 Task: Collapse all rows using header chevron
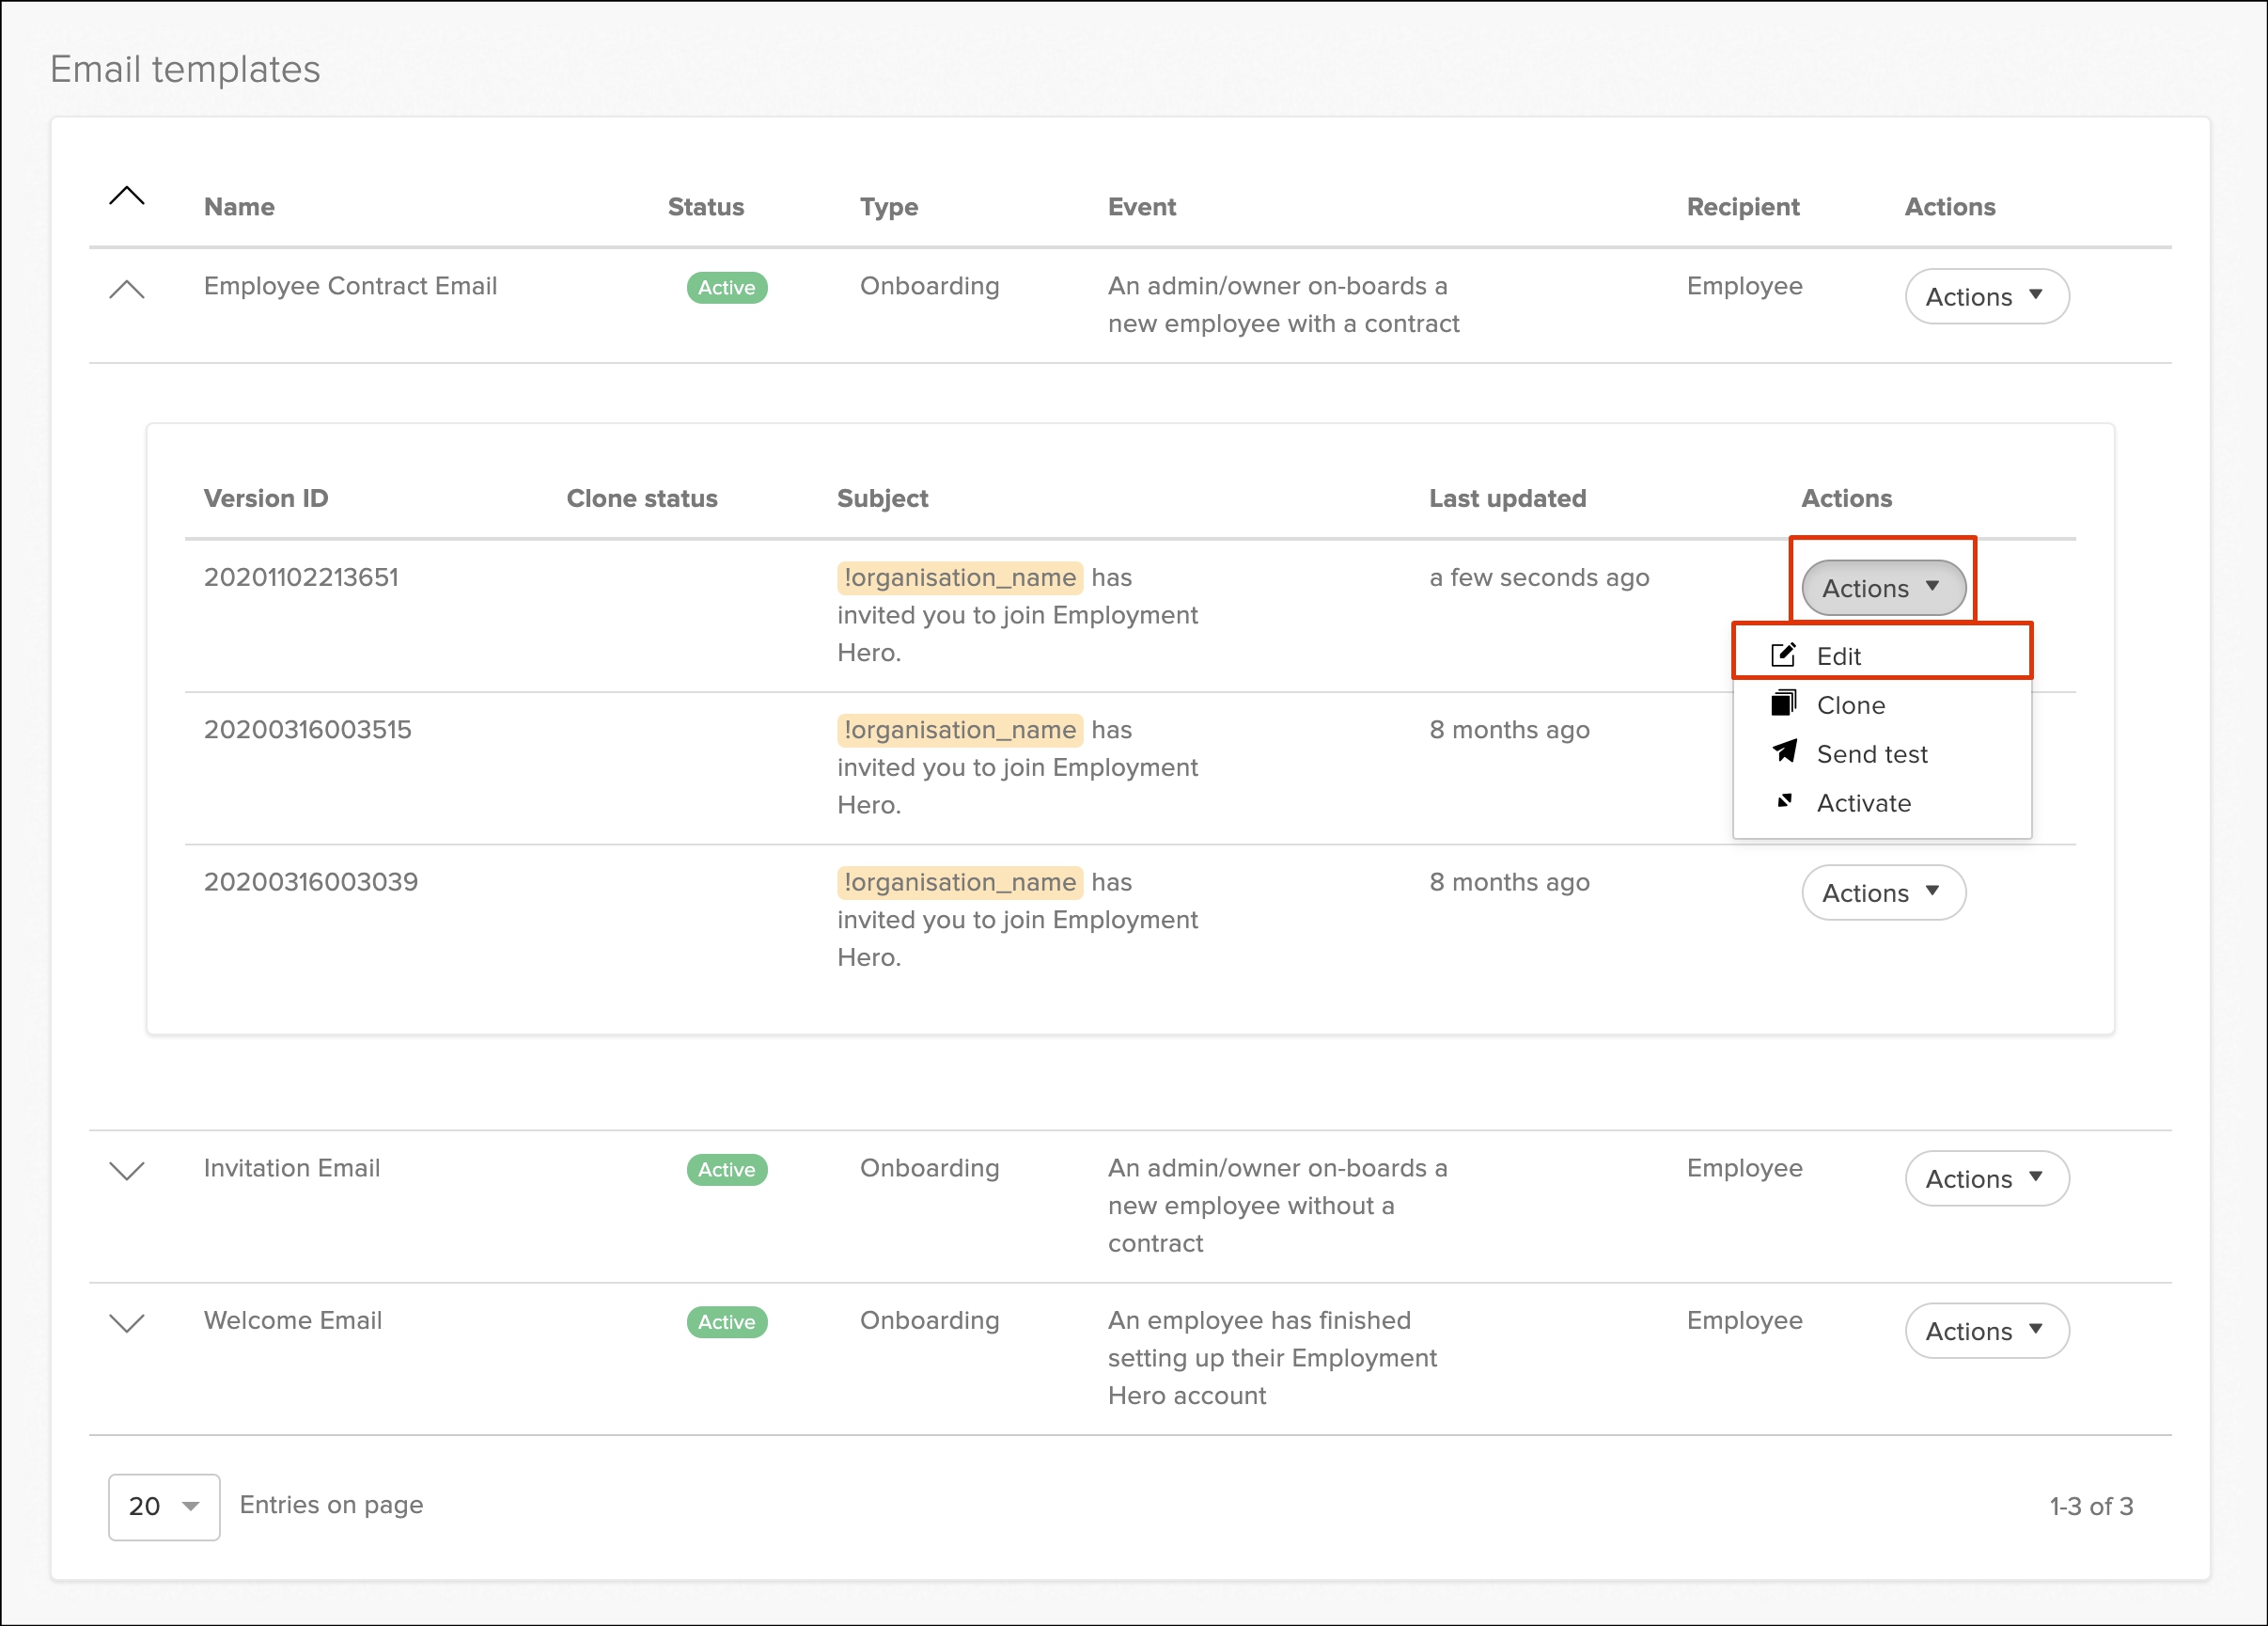pos(127,197)
